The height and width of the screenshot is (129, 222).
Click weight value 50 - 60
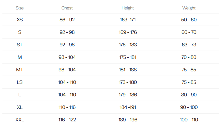[189, 20]
